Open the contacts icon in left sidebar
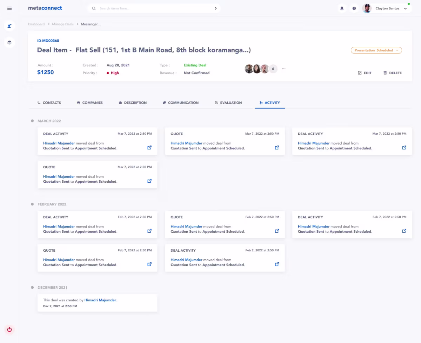This screenshot has width=421, height=343. 9,26
